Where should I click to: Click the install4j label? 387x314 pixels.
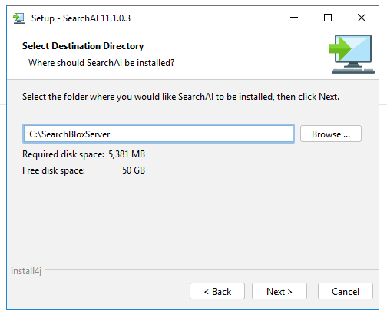26,271
